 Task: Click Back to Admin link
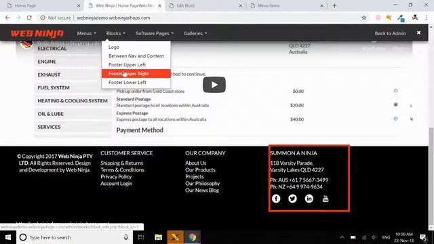[x=391, y=33]
